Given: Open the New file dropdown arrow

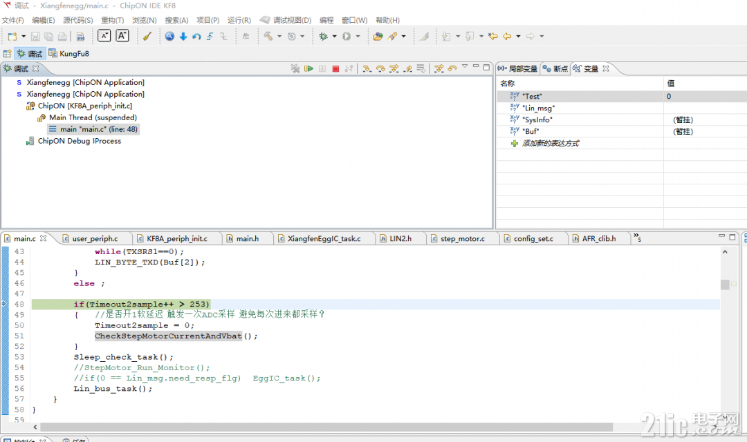Looking at the screenshot, I should click(24, 36).
